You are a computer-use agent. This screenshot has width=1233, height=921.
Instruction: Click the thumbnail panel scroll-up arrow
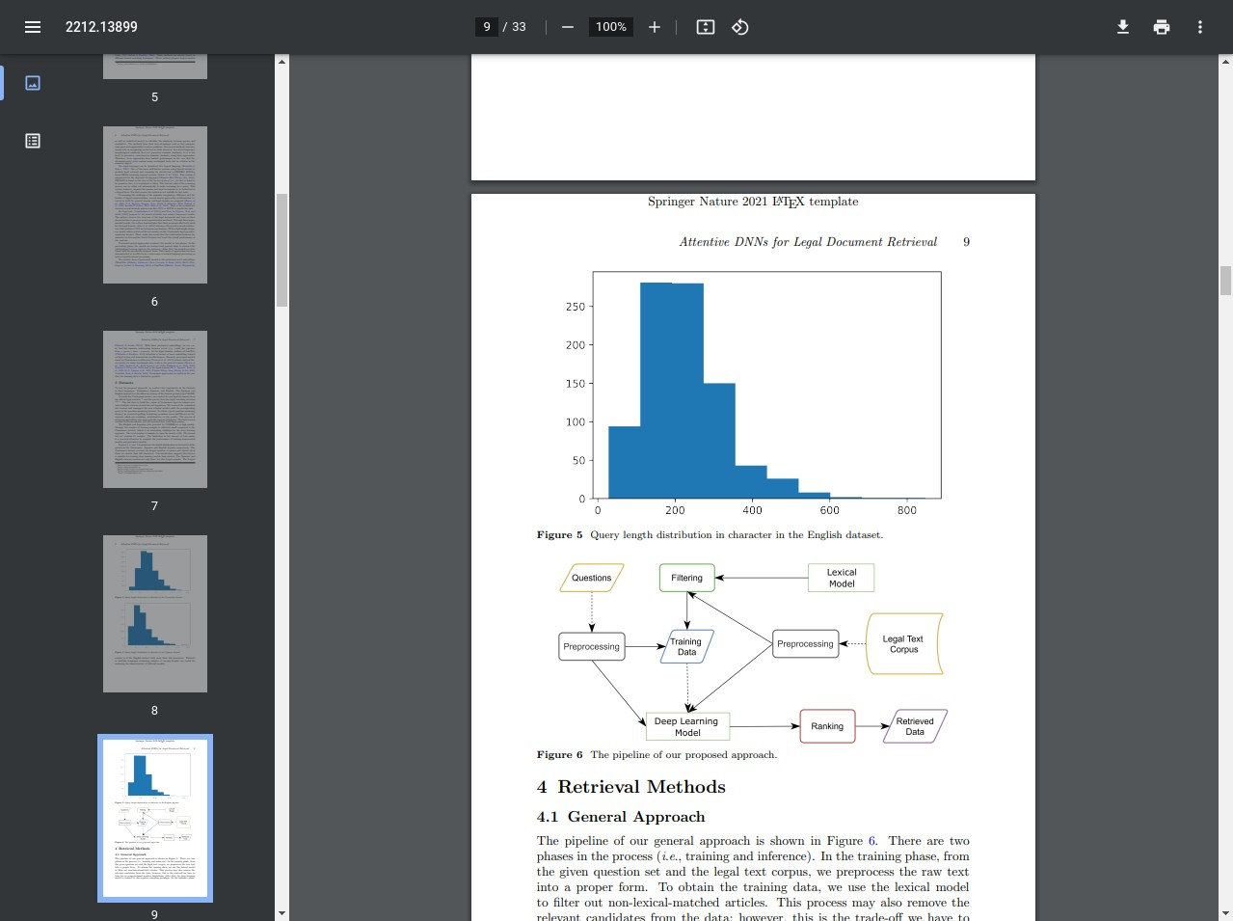pyautogui.click(x=281, y=62)
